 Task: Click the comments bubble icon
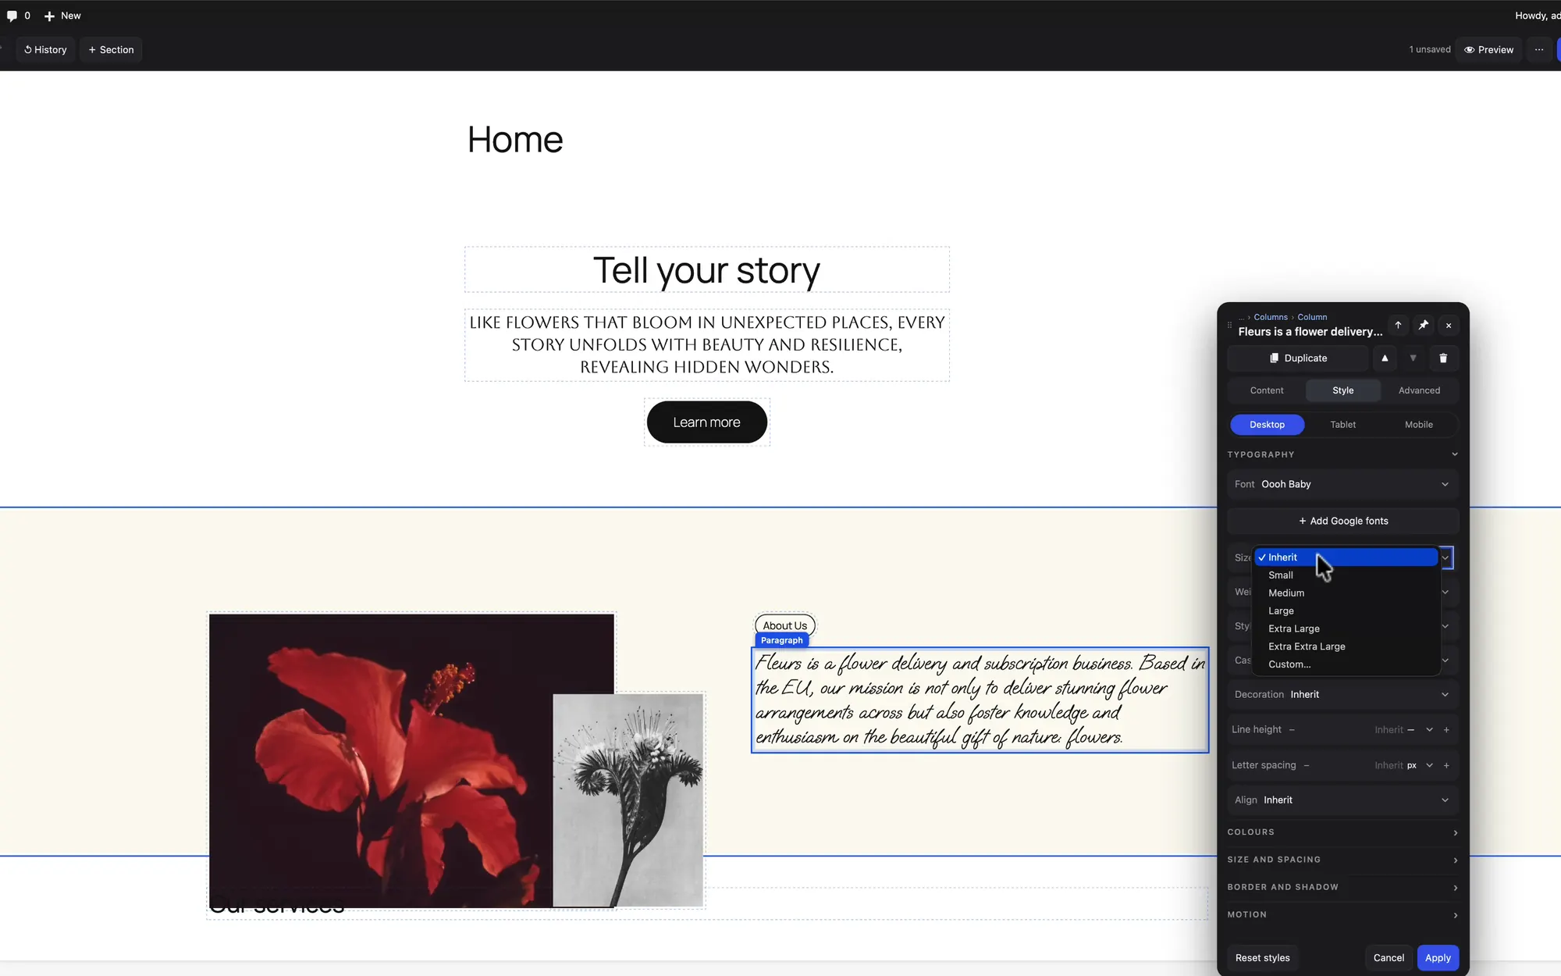(x=12, y=16)
